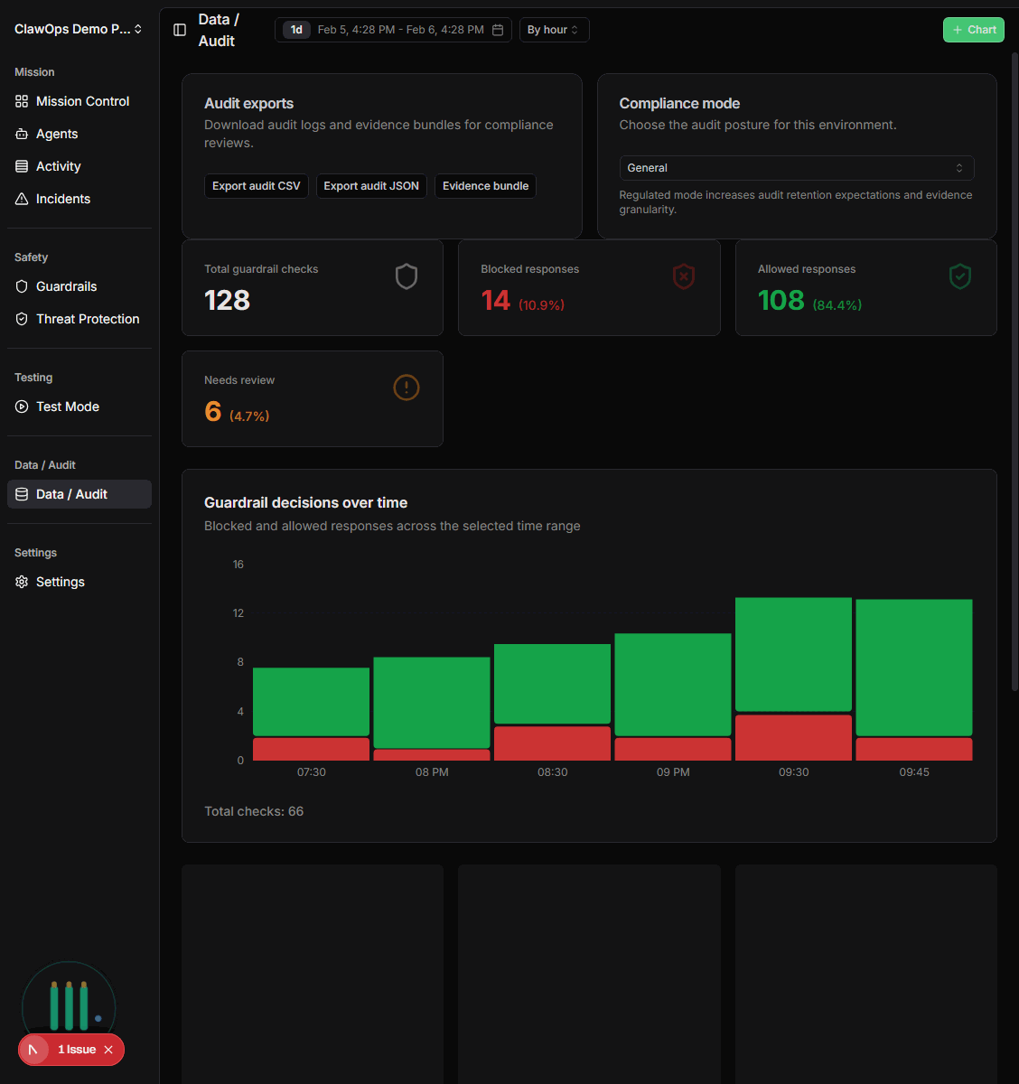Select Agents in the sidebar
The image size is (1019, 1084).
56,133
